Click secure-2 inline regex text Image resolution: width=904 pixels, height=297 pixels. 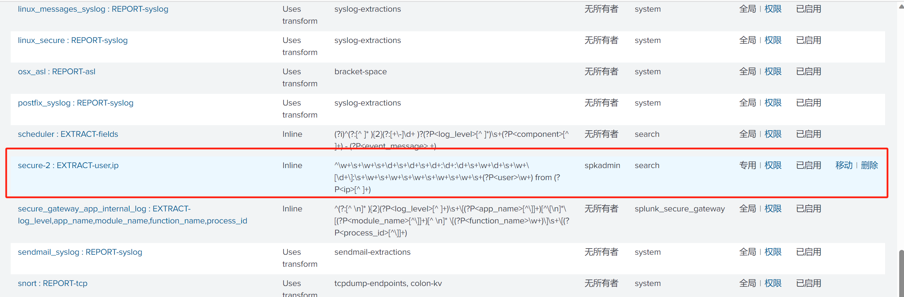(447, 177)
